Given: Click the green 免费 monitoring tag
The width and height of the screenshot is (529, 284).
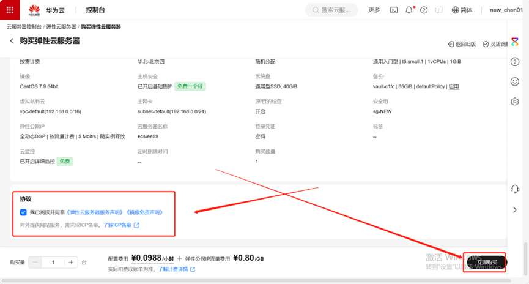Looking at the screenshot, I should click(65, 162).
